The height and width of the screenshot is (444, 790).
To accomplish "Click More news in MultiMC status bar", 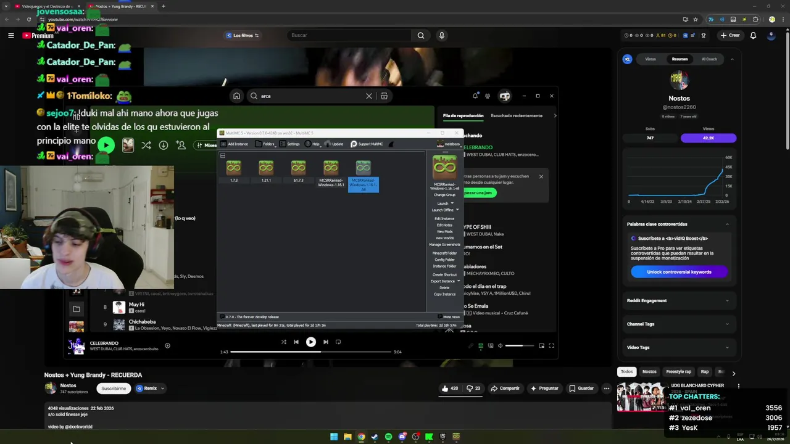I will point(448,317).
